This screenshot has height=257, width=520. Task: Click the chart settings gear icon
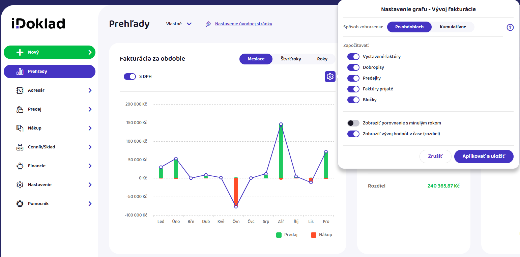tap(330, 77)
